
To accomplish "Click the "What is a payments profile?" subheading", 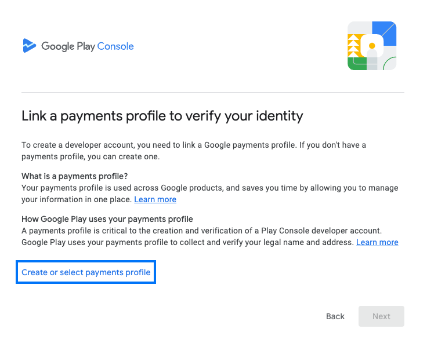I will point(74,176).
